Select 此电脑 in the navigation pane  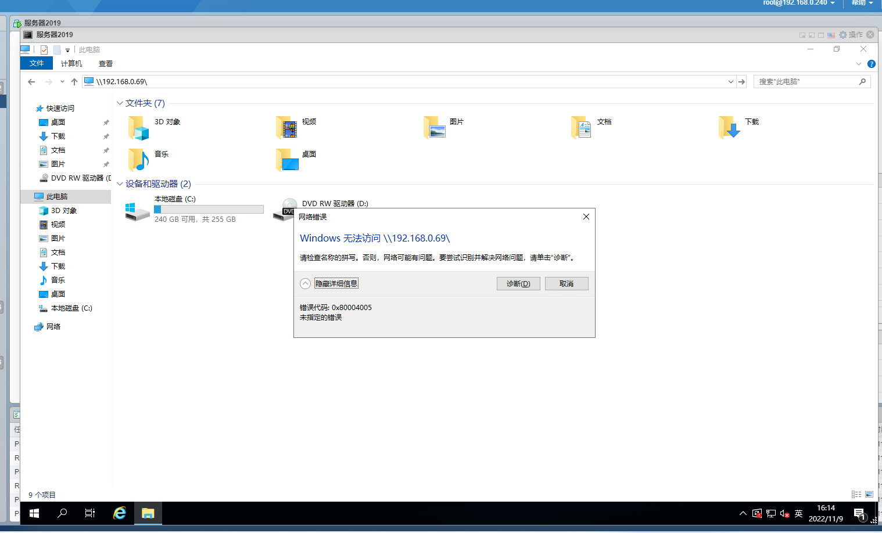(x=65, y=197)
